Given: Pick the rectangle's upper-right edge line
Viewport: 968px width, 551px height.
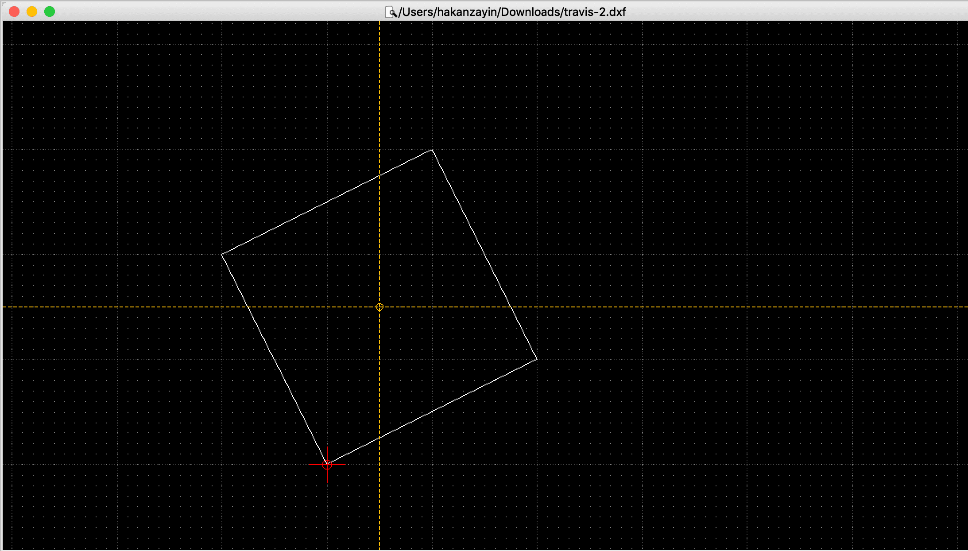Looking at the screenshot, I should pyautogui.click(x=484, y=254).
